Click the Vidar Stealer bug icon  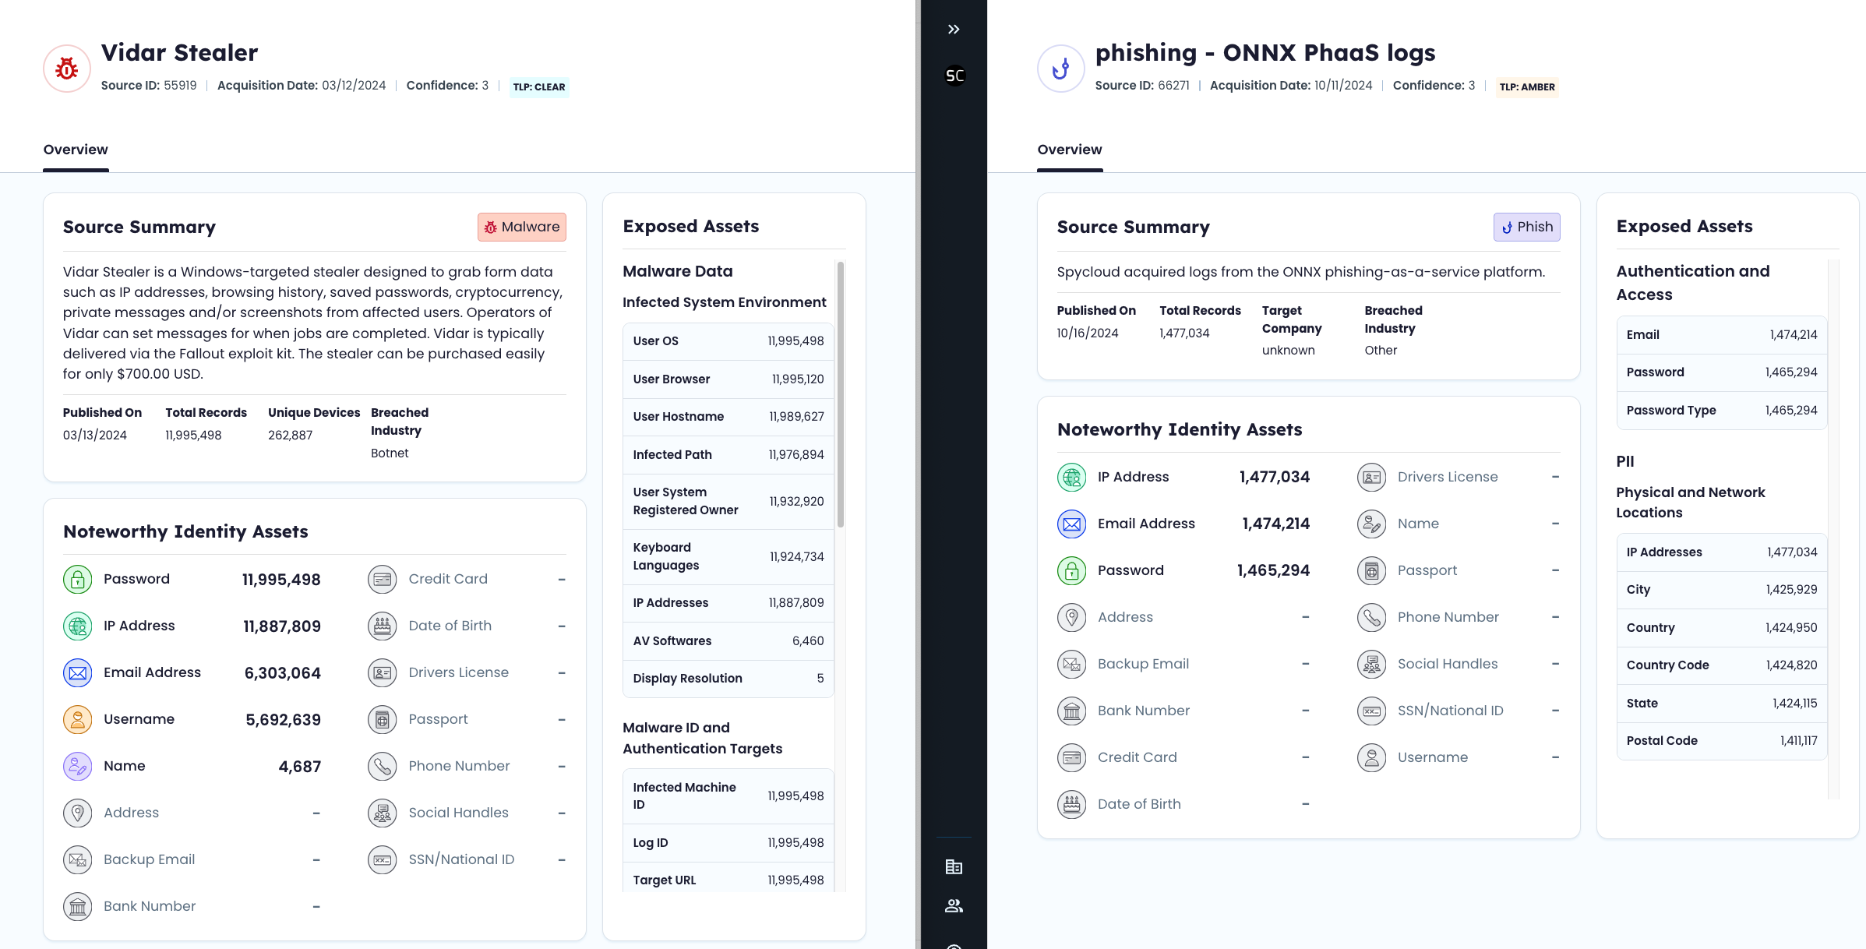67,69
